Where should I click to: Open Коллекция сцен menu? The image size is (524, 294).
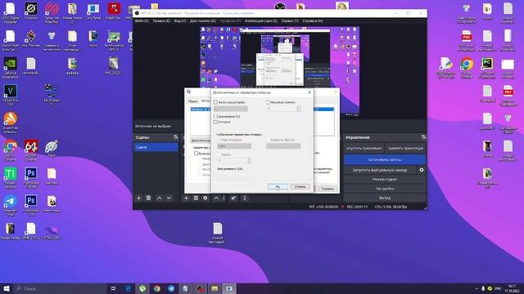tap(260, 20)
